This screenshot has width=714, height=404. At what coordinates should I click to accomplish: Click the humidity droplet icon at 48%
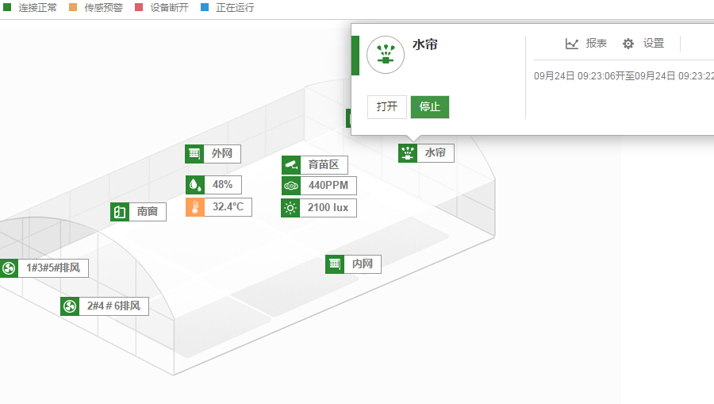pos(194,185)
